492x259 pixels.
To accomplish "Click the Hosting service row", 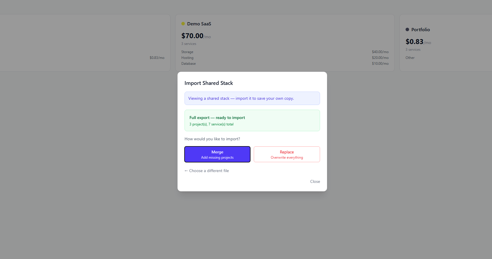I will 187,58.
